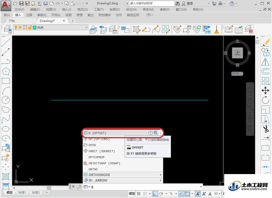Choose OPEN from command suggestions
Screen dimensions: 272x198
pyautogui.click(x=92, y=145)
